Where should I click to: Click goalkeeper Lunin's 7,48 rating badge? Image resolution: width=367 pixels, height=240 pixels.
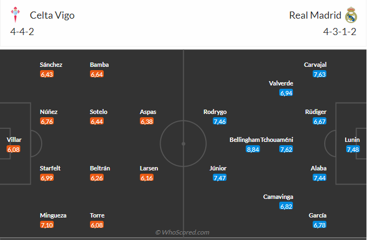pos(353,149)
